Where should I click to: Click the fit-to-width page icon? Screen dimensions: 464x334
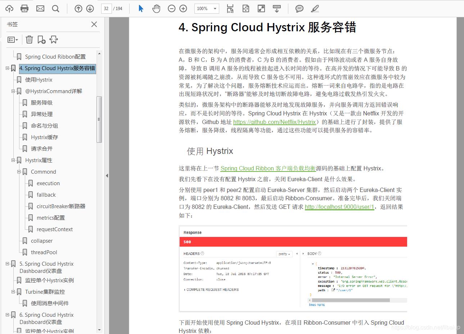click(x=246, y=9)
